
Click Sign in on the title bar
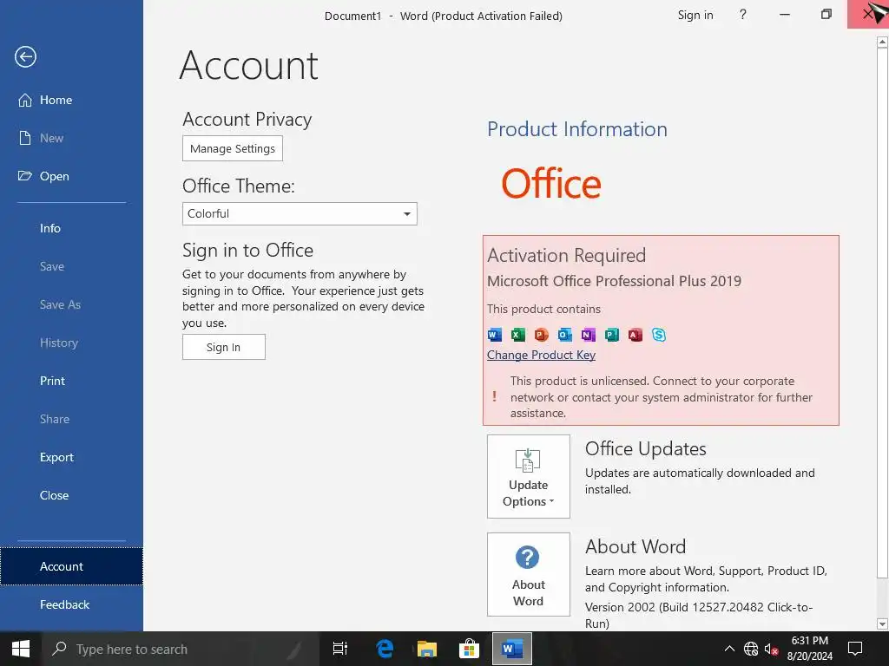(695, 16)
